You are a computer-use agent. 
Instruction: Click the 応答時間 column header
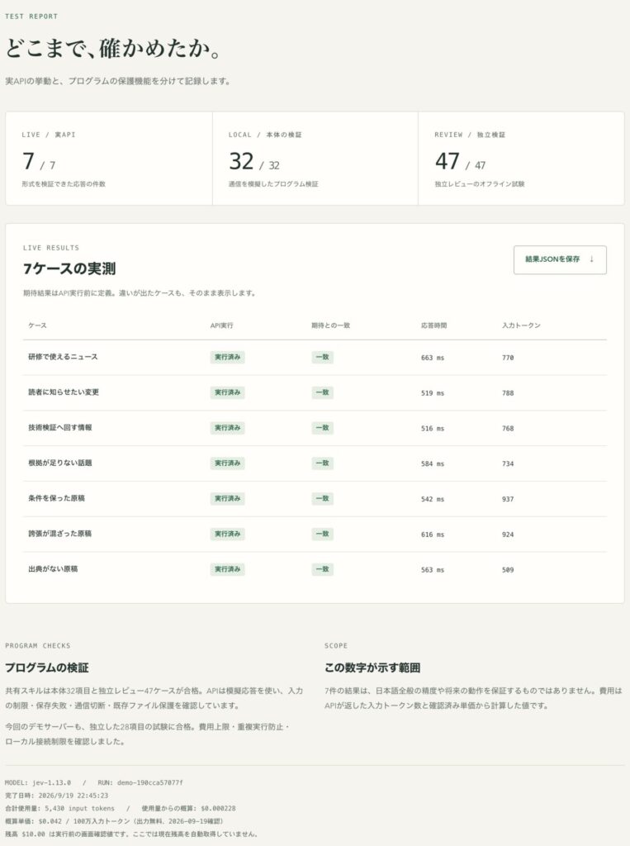tap(433, 326)
